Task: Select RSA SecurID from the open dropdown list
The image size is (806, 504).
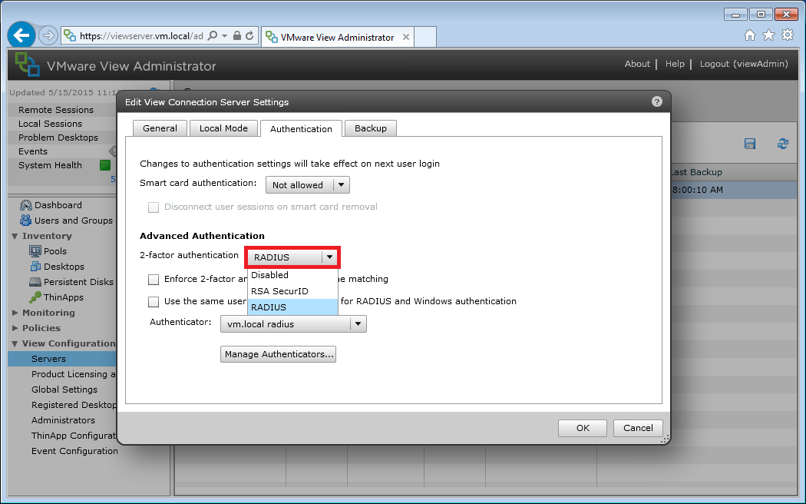Action: pos(281,290)
